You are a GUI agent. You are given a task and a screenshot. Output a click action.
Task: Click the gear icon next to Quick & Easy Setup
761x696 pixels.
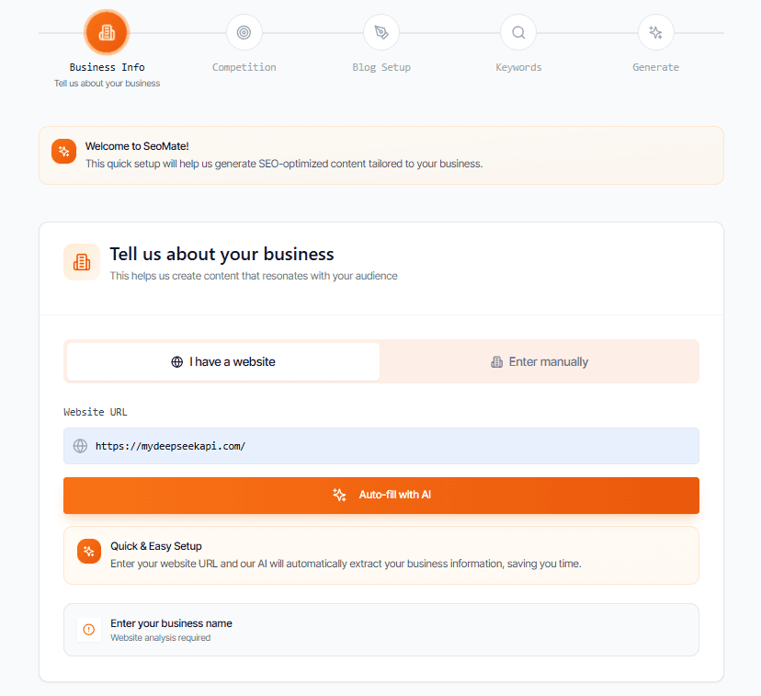(88, 551)
